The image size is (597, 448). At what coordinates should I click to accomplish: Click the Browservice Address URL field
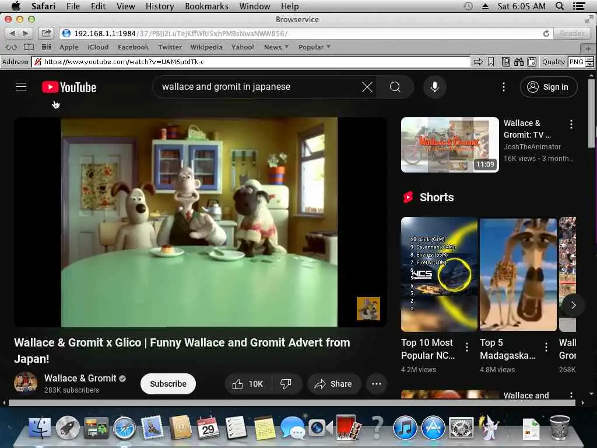click(251, 62)
